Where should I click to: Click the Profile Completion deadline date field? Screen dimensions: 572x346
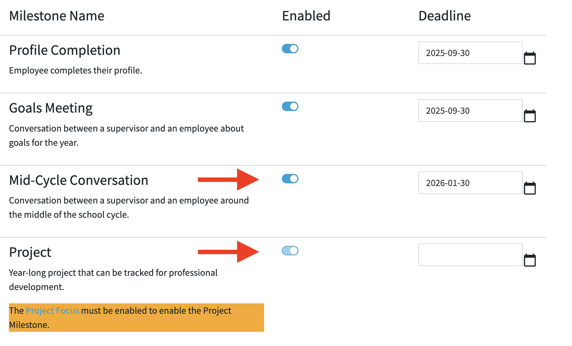(x=470, y=53)
